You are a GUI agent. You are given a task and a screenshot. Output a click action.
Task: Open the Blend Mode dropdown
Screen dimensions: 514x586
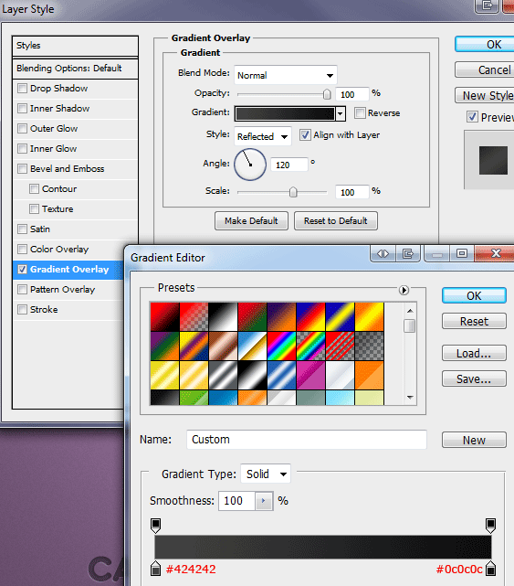pos(286,75)
